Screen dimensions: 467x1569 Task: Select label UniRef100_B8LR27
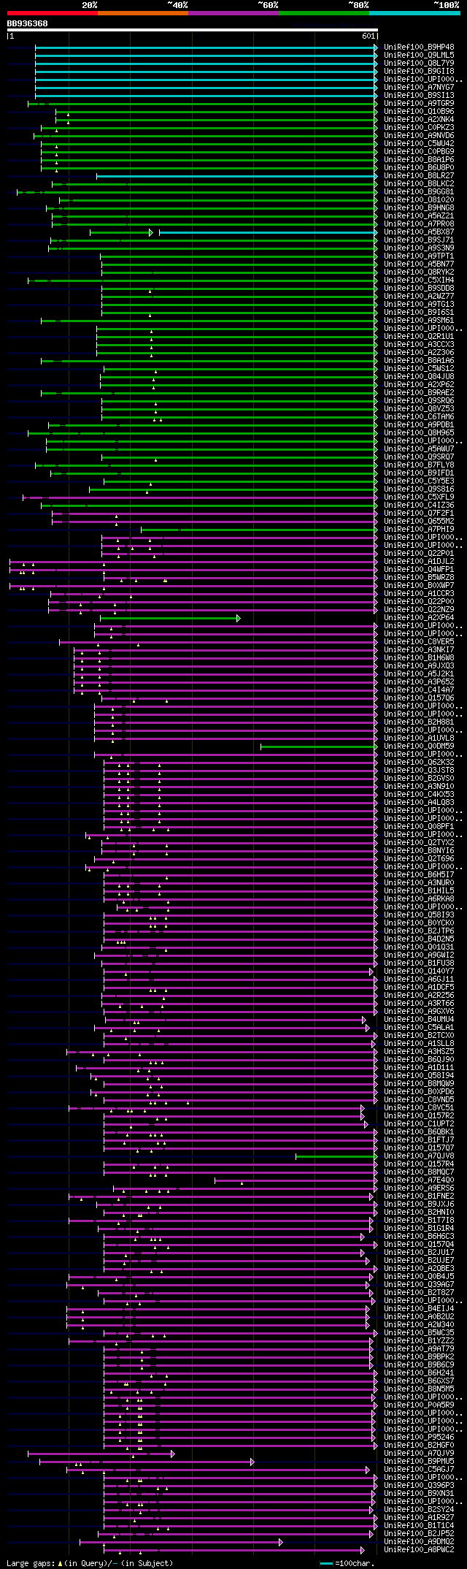click(x=419, y=176)
